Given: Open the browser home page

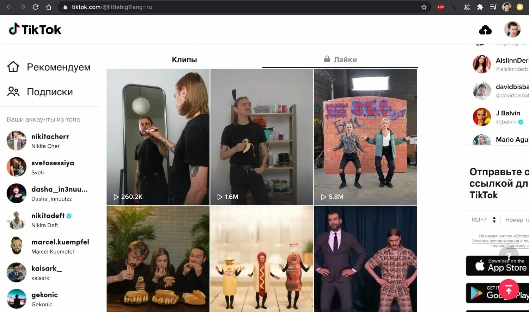Looking at the screenshot, I should (49, 7).
